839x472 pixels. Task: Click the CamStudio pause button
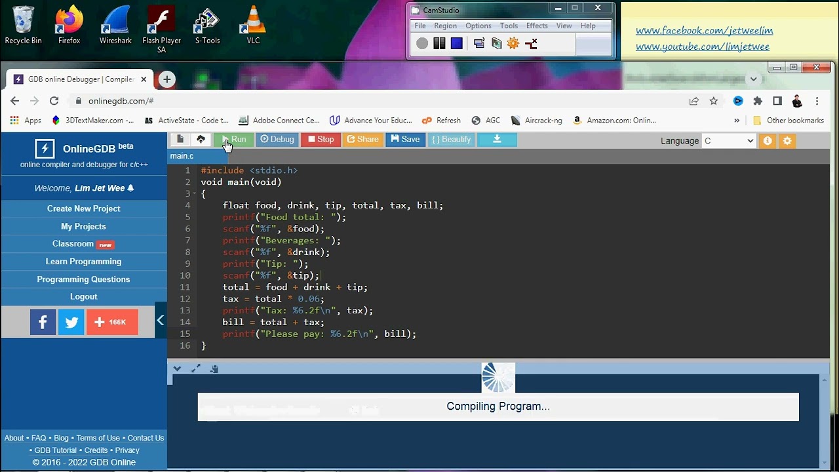point(439,43)
